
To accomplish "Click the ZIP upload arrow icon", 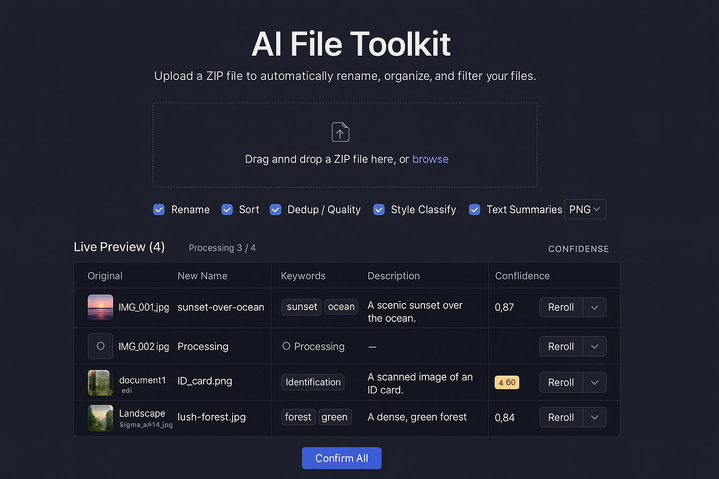I will coord(340,132).
